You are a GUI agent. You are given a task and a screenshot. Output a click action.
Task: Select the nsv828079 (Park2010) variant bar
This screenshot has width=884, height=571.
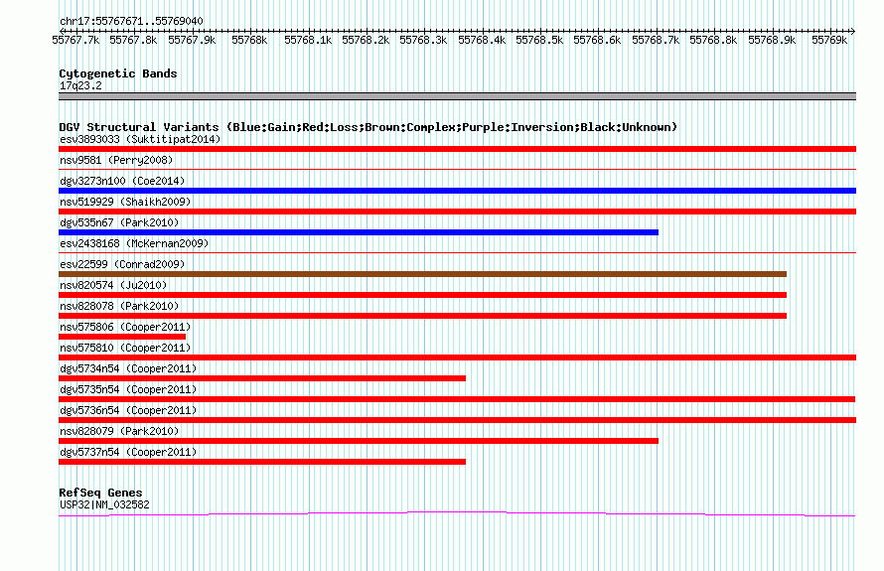(359, 441)
